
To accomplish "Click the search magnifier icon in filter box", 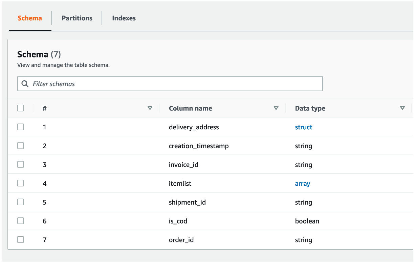I will click(x=25, y=84).
